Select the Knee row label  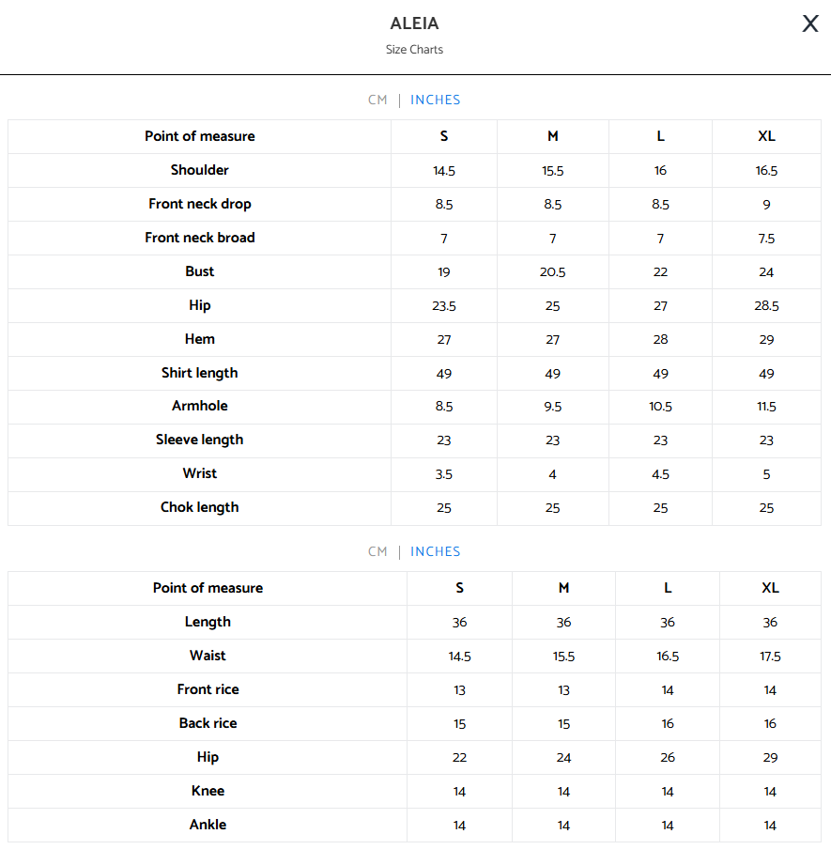(208, 791)
